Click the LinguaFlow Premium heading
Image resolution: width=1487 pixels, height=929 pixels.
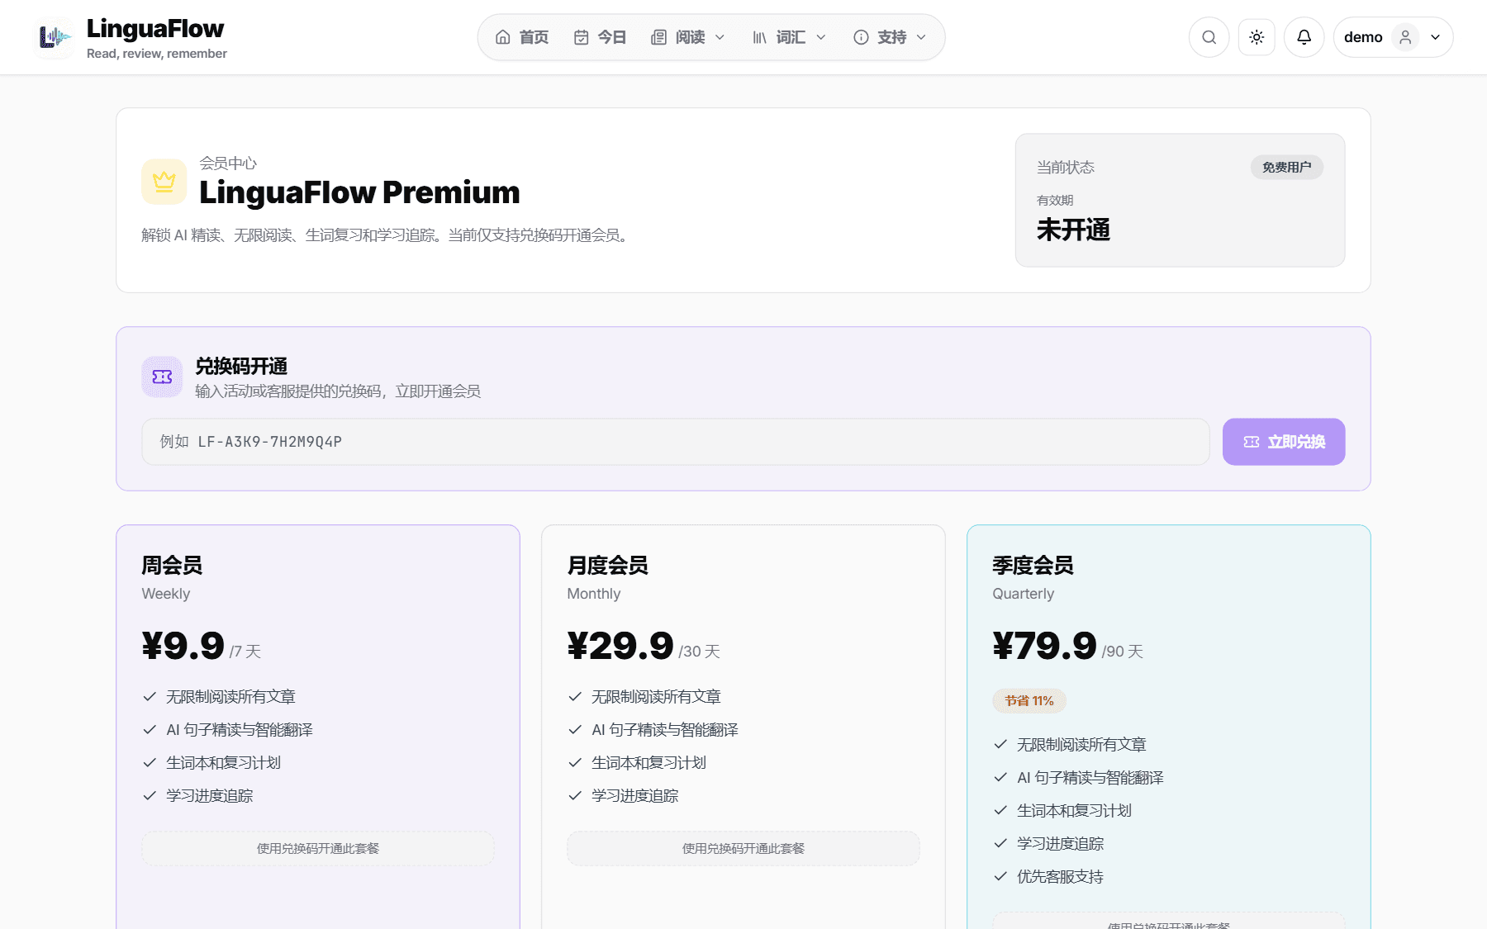(x=359, y=192)
